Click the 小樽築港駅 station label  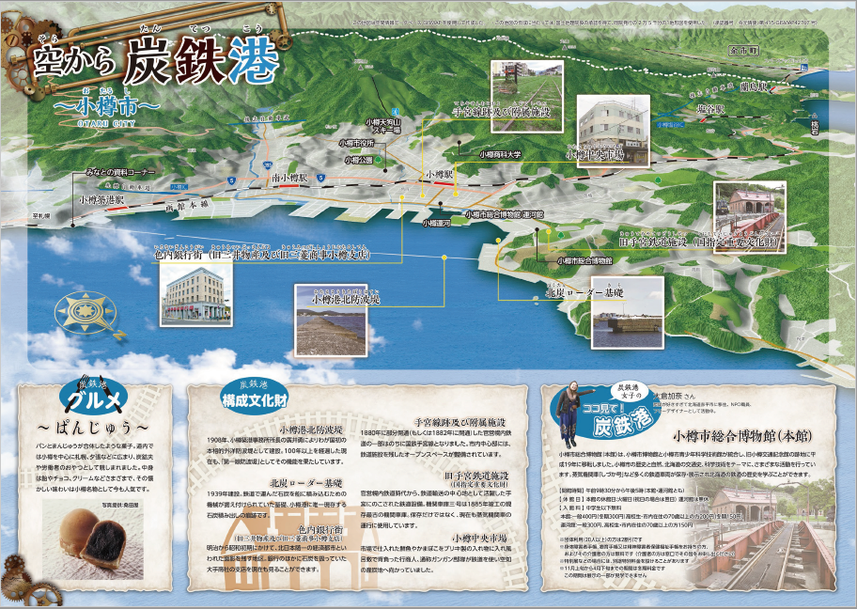(x=102, y=199)
